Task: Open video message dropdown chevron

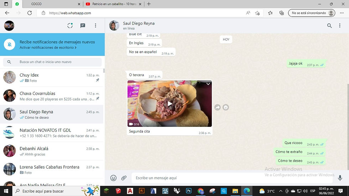Action: (x=208, y=84)
